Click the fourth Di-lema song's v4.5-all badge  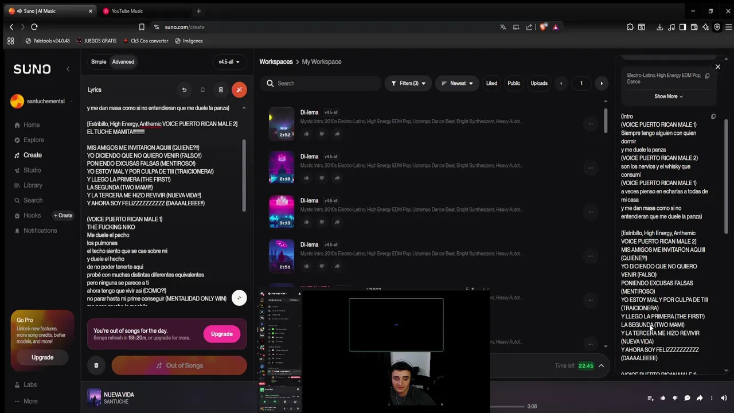tap(330, 245)
